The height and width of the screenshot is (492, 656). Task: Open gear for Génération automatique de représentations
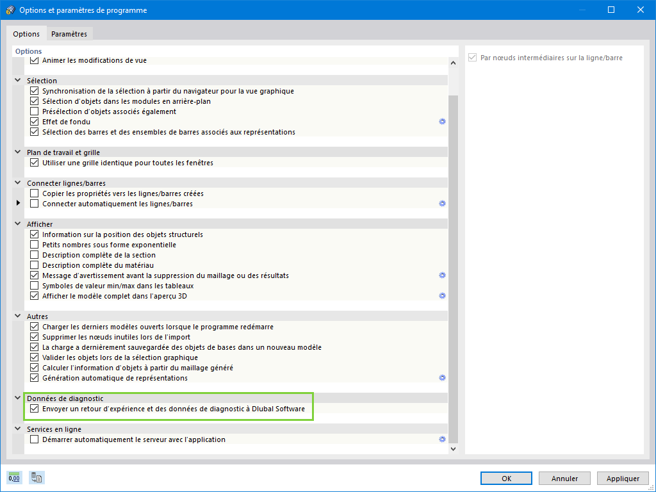tap(442, 378)
